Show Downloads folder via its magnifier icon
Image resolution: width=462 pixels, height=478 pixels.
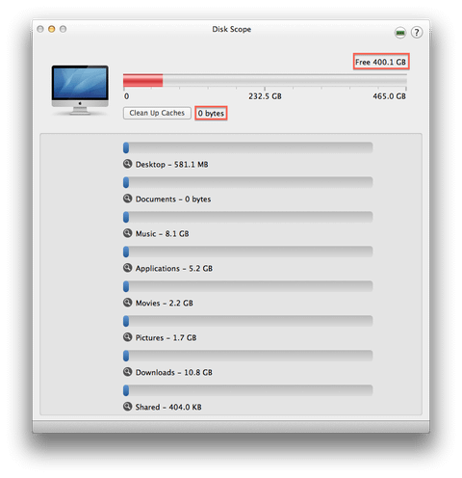pyautogui.click(x=127, y=372)
